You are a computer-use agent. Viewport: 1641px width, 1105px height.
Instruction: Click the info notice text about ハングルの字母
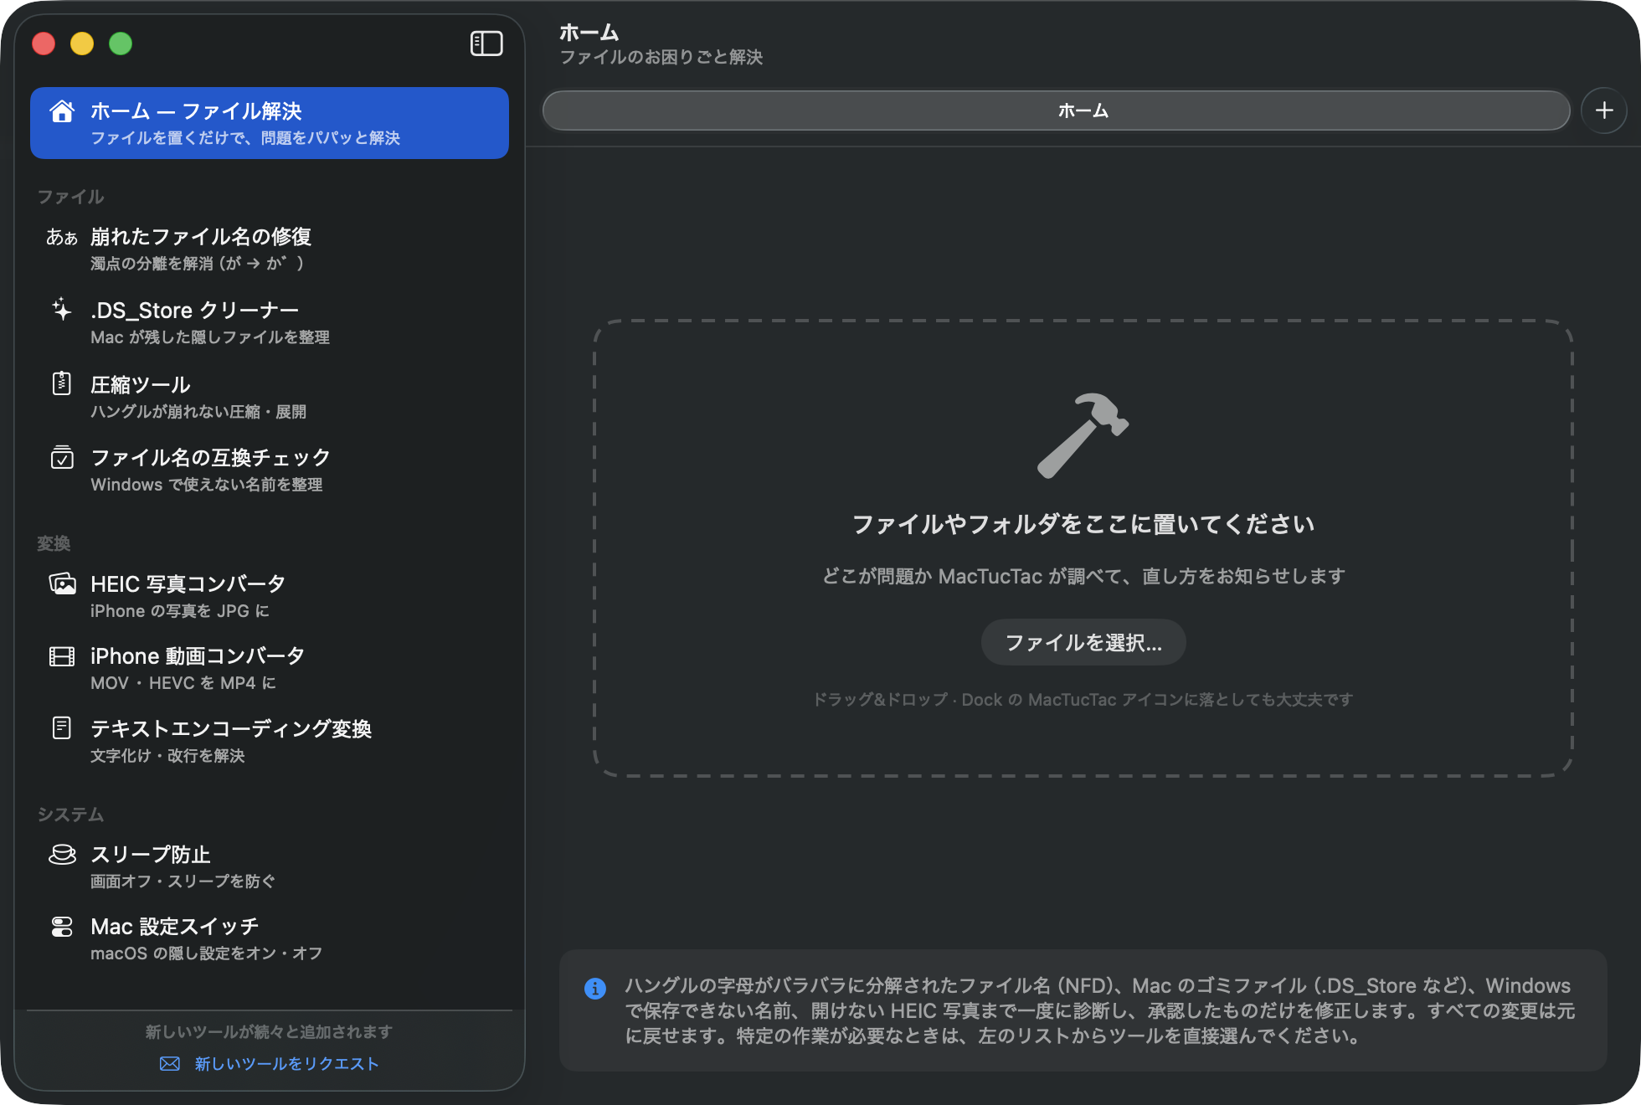tap(1100, 1010)
